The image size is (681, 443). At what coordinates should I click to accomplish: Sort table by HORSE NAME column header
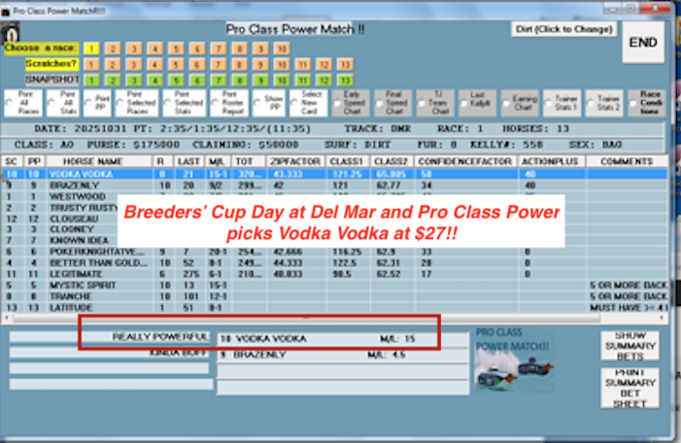pos(95,160)
